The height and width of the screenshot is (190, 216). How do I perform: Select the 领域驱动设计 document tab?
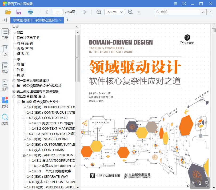(x=35, y=20)
